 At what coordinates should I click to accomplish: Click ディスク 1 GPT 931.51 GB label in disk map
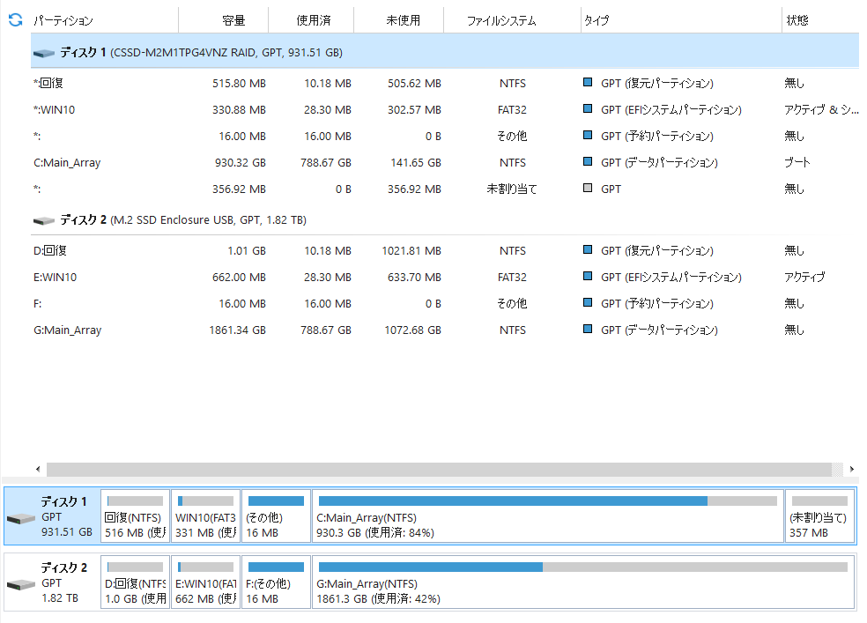point(66,516)
